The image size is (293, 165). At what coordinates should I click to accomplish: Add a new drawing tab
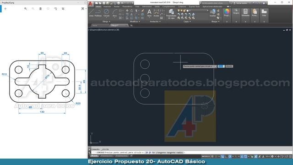(131, 26)
